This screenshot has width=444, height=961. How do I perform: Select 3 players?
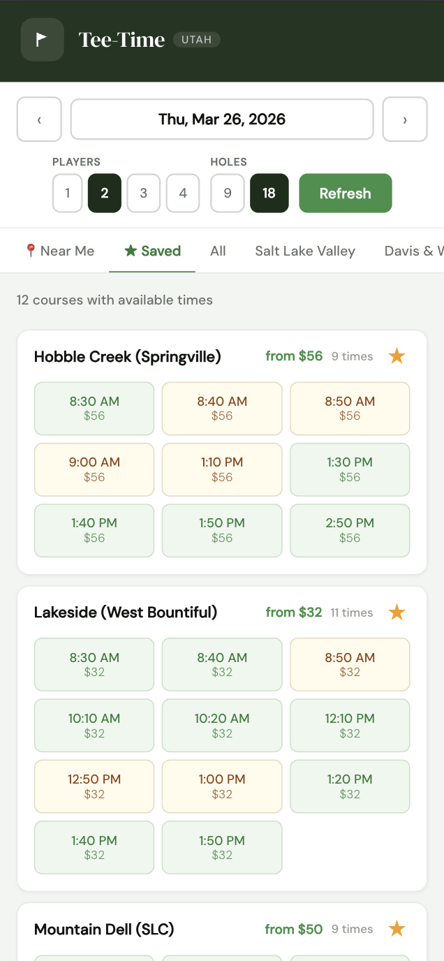(x=143, y=193)
